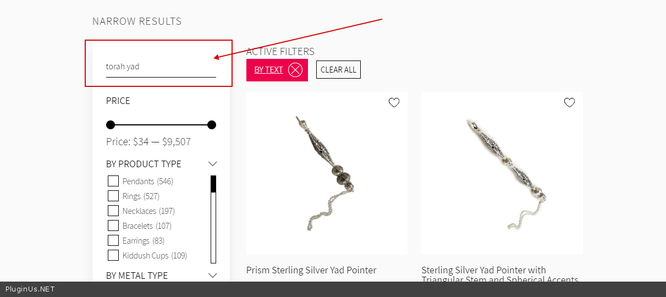666x297 pixels.
Task: Click the maximum price slider handle
Action: (212, 125)
